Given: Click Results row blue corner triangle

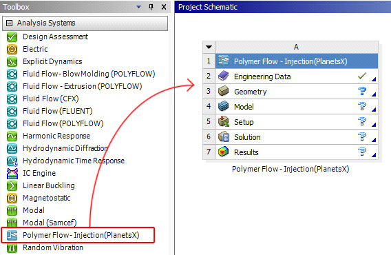Looking at the screenshot, I should click(374, 155).
